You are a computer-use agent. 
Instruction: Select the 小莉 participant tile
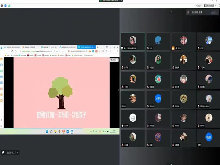(x=158, y=99)
